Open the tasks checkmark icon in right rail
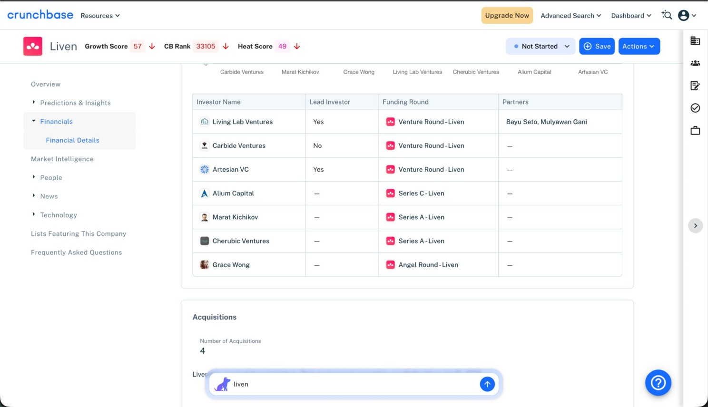708x407 pixels. (695, 108)
